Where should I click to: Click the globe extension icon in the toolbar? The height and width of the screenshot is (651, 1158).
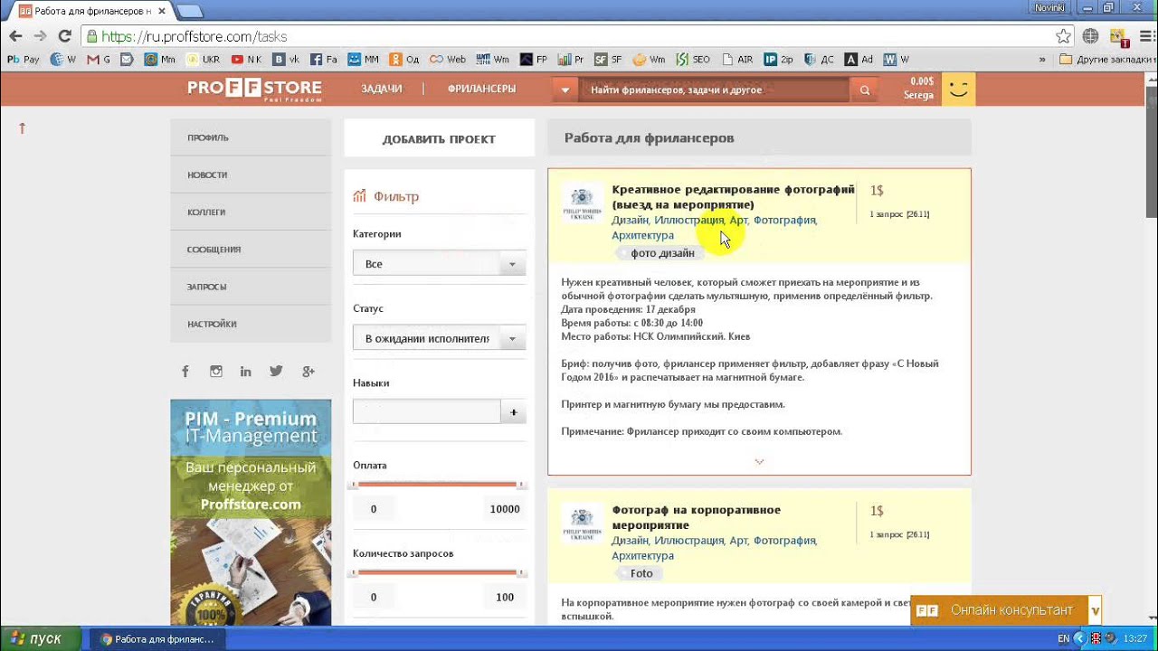(1090, 36)
